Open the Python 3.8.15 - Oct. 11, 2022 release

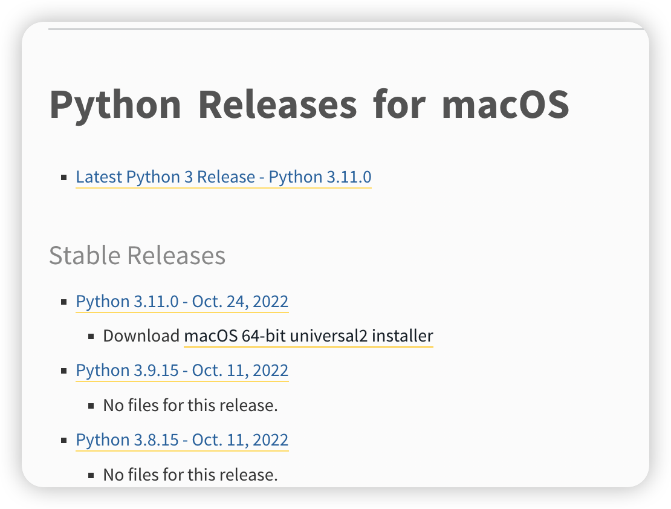(182, 439)
